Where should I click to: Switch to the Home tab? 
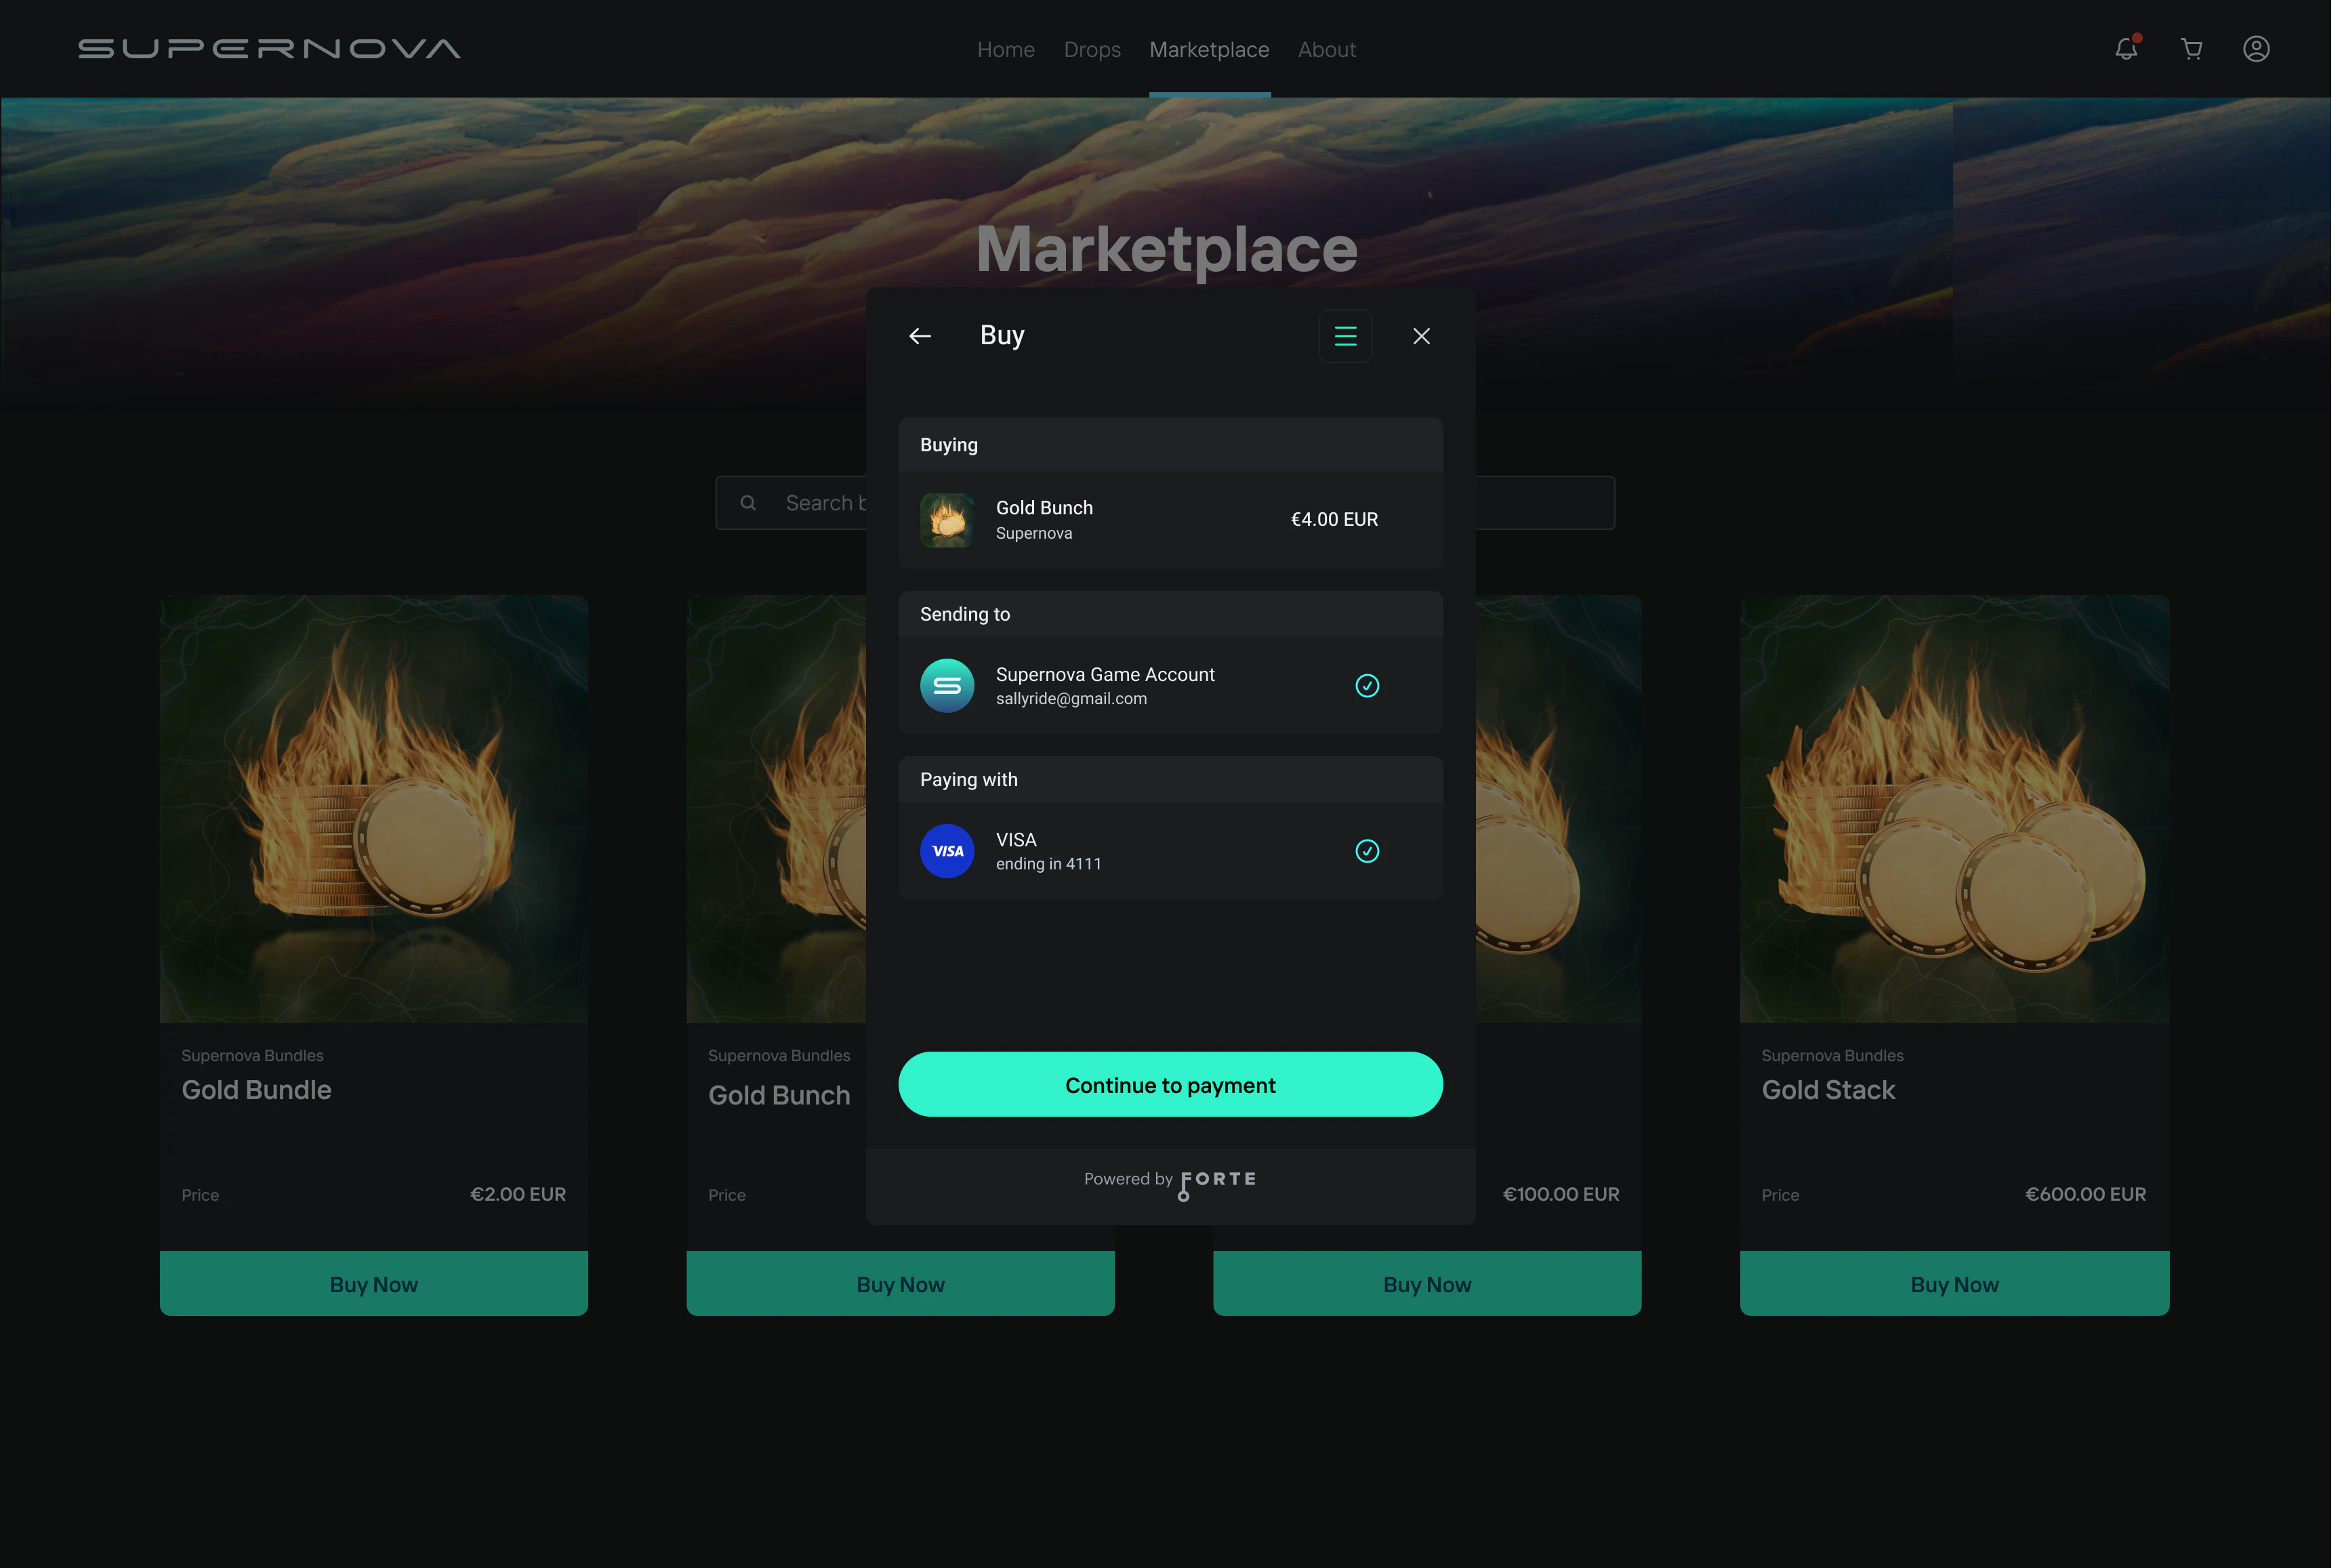(1005, 49)
